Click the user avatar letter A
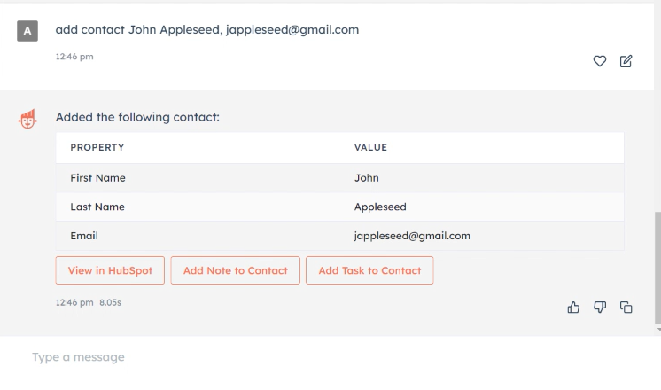Image resolution: width=661 pixels, height=390 pixels. click(27, 31)
